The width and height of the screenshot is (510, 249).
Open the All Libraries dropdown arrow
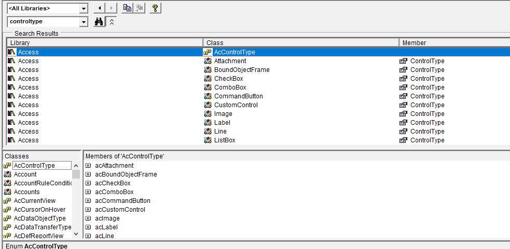point(84,9)
